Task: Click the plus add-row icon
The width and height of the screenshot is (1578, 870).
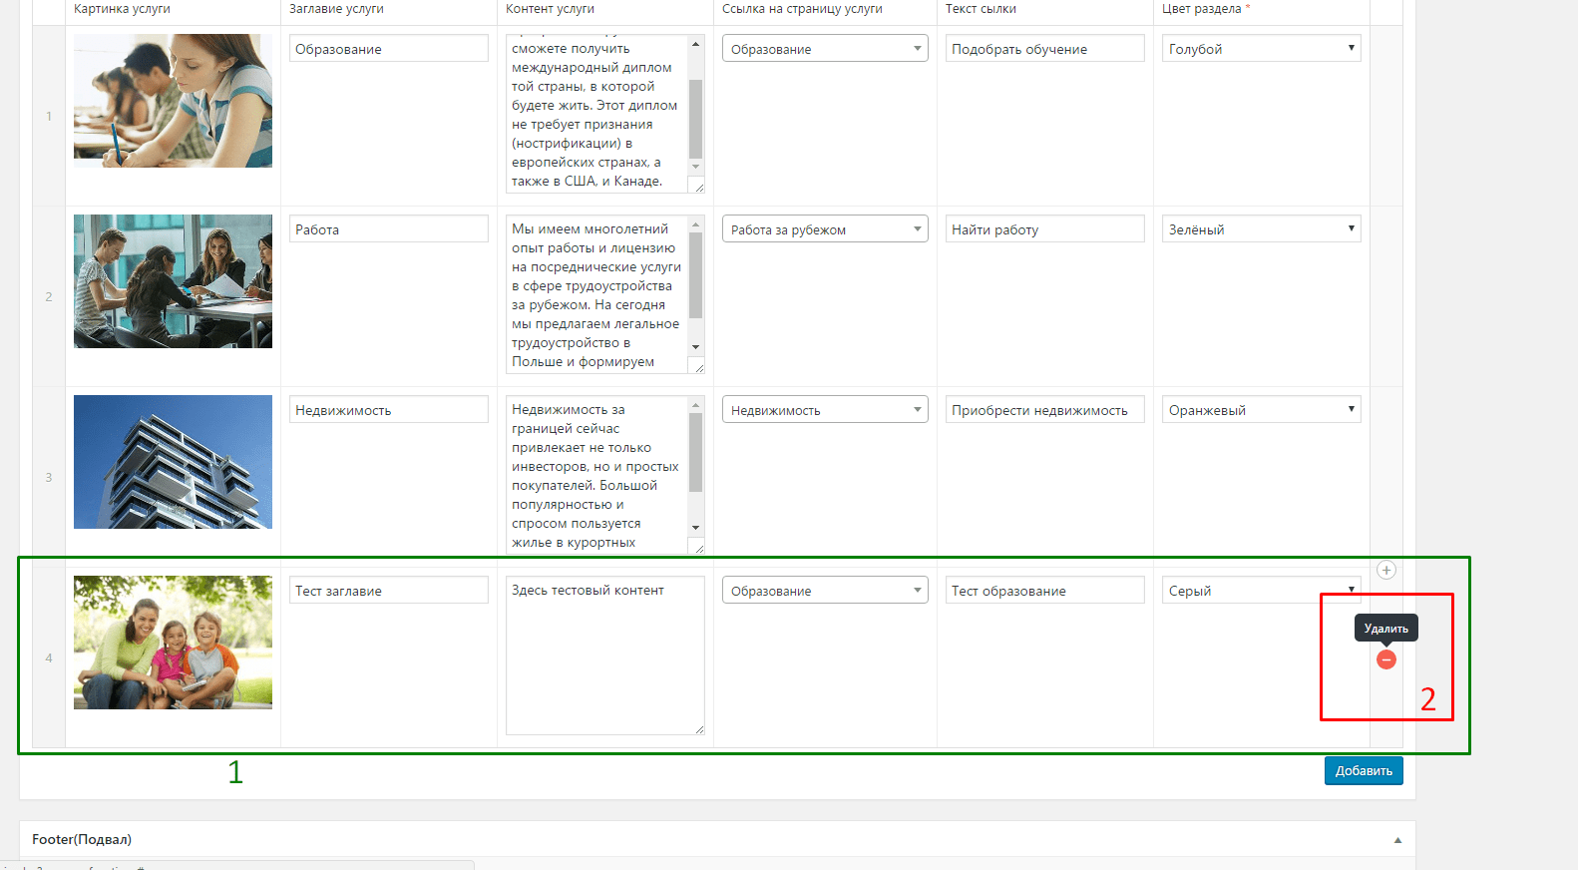Action: (x=1385, y=570)
